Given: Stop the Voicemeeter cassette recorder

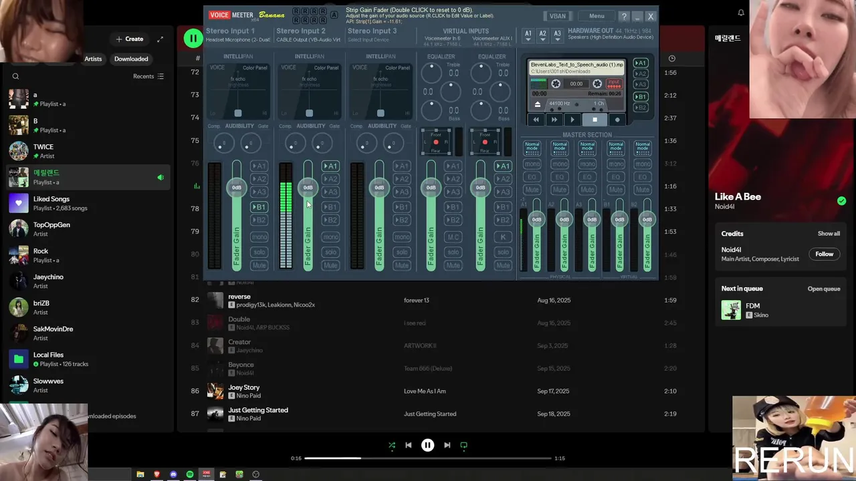Looking at the screenshot, I should click(595, 120).
